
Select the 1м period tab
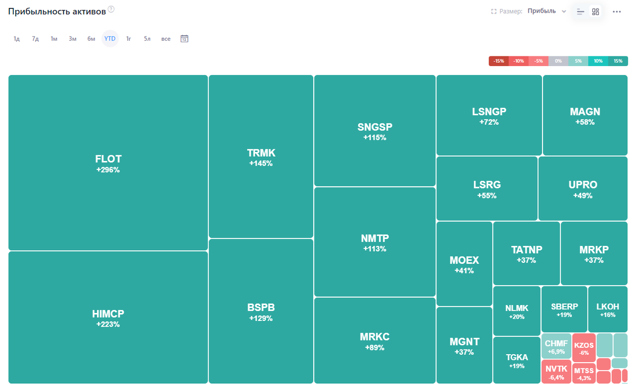(54, 39)
